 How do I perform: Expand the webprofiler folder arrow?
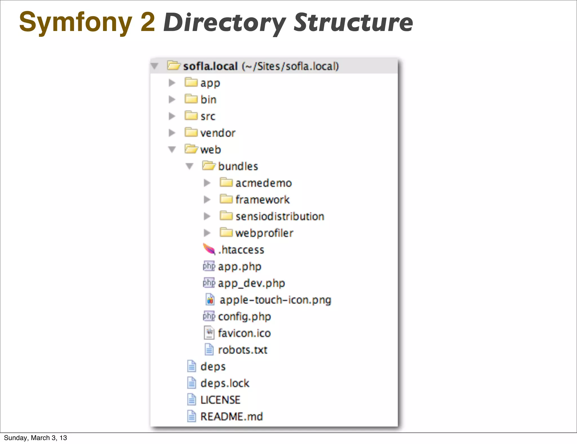pyautogui.click(x=207, y=233)
